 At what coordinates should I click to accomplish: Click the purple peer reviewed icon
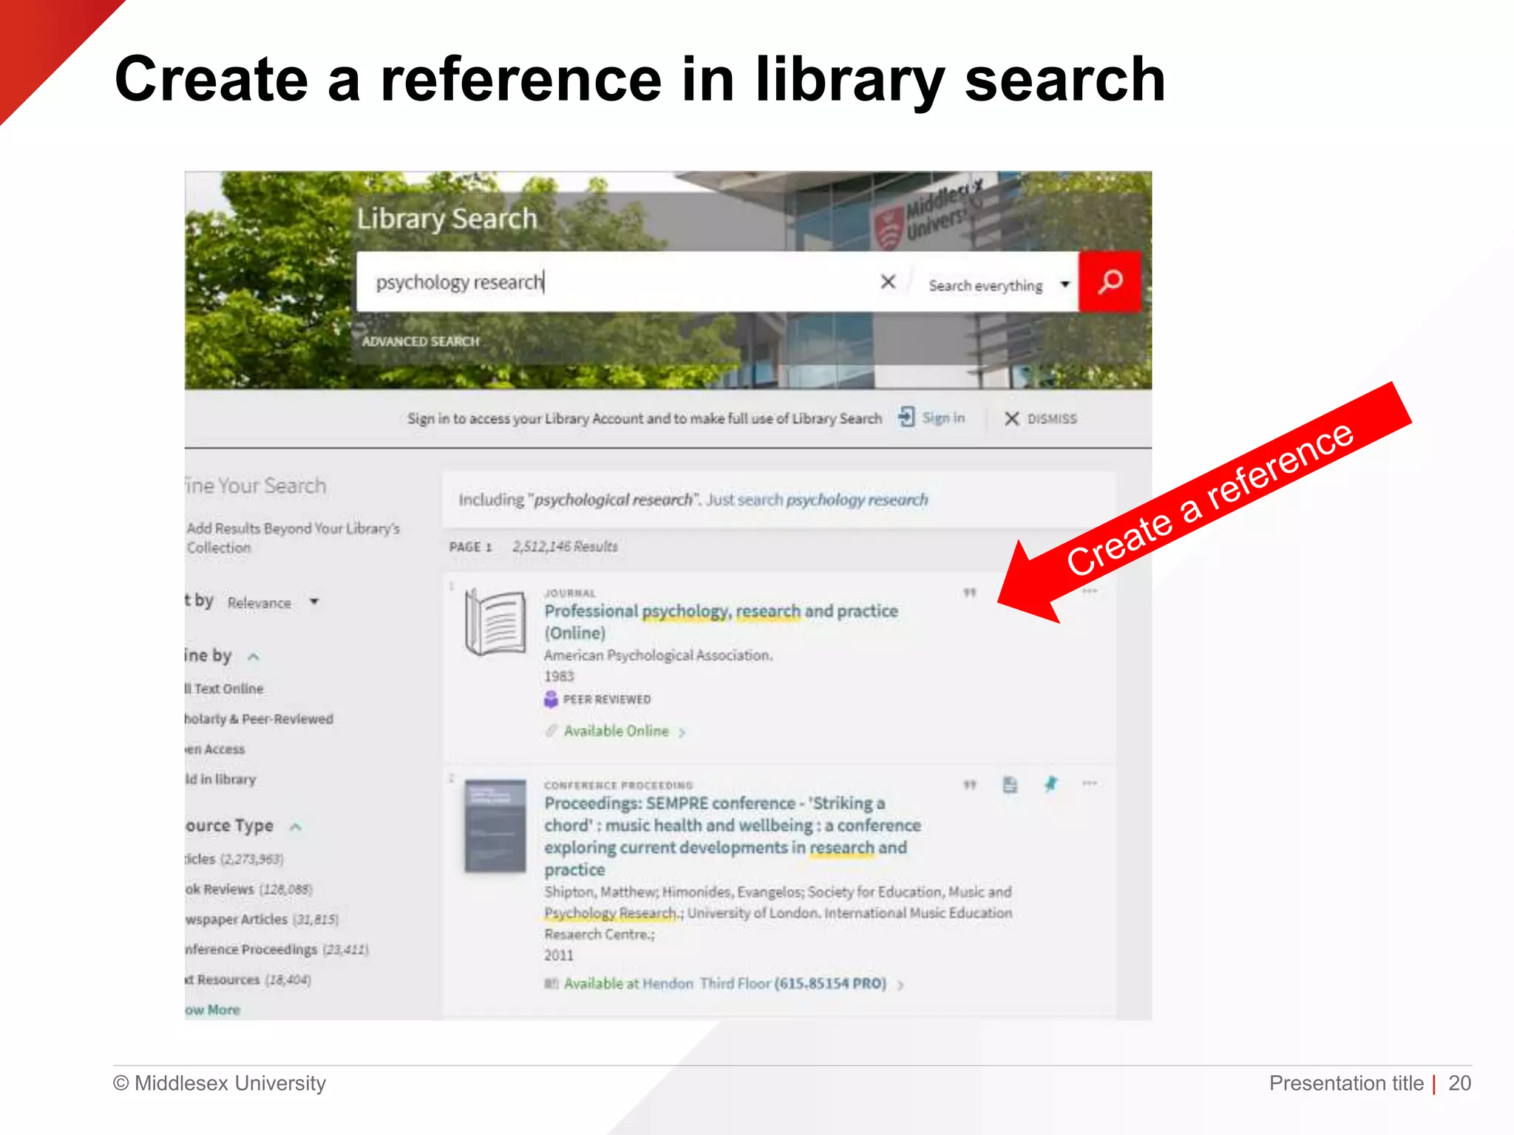click(551, 699)
